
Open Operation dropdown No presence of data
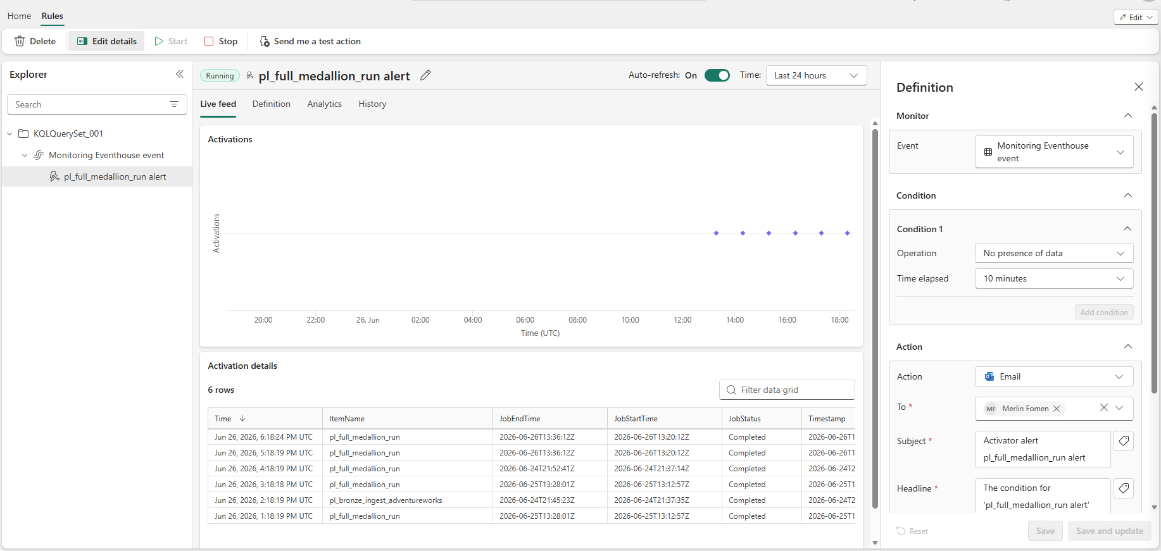[x=1054, y=253]
